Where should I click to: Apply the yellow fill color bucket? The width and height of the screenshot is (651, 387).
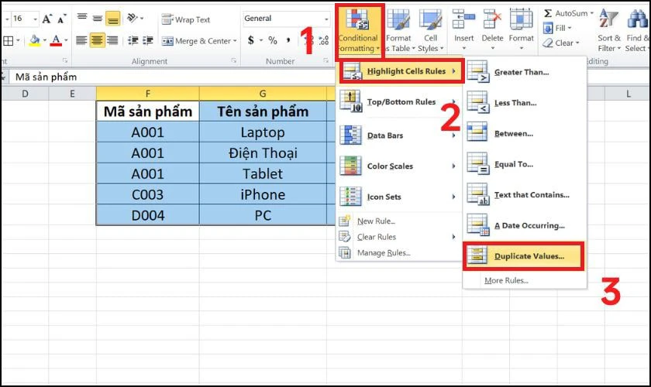pyautogui.click(x=35, y=41)
